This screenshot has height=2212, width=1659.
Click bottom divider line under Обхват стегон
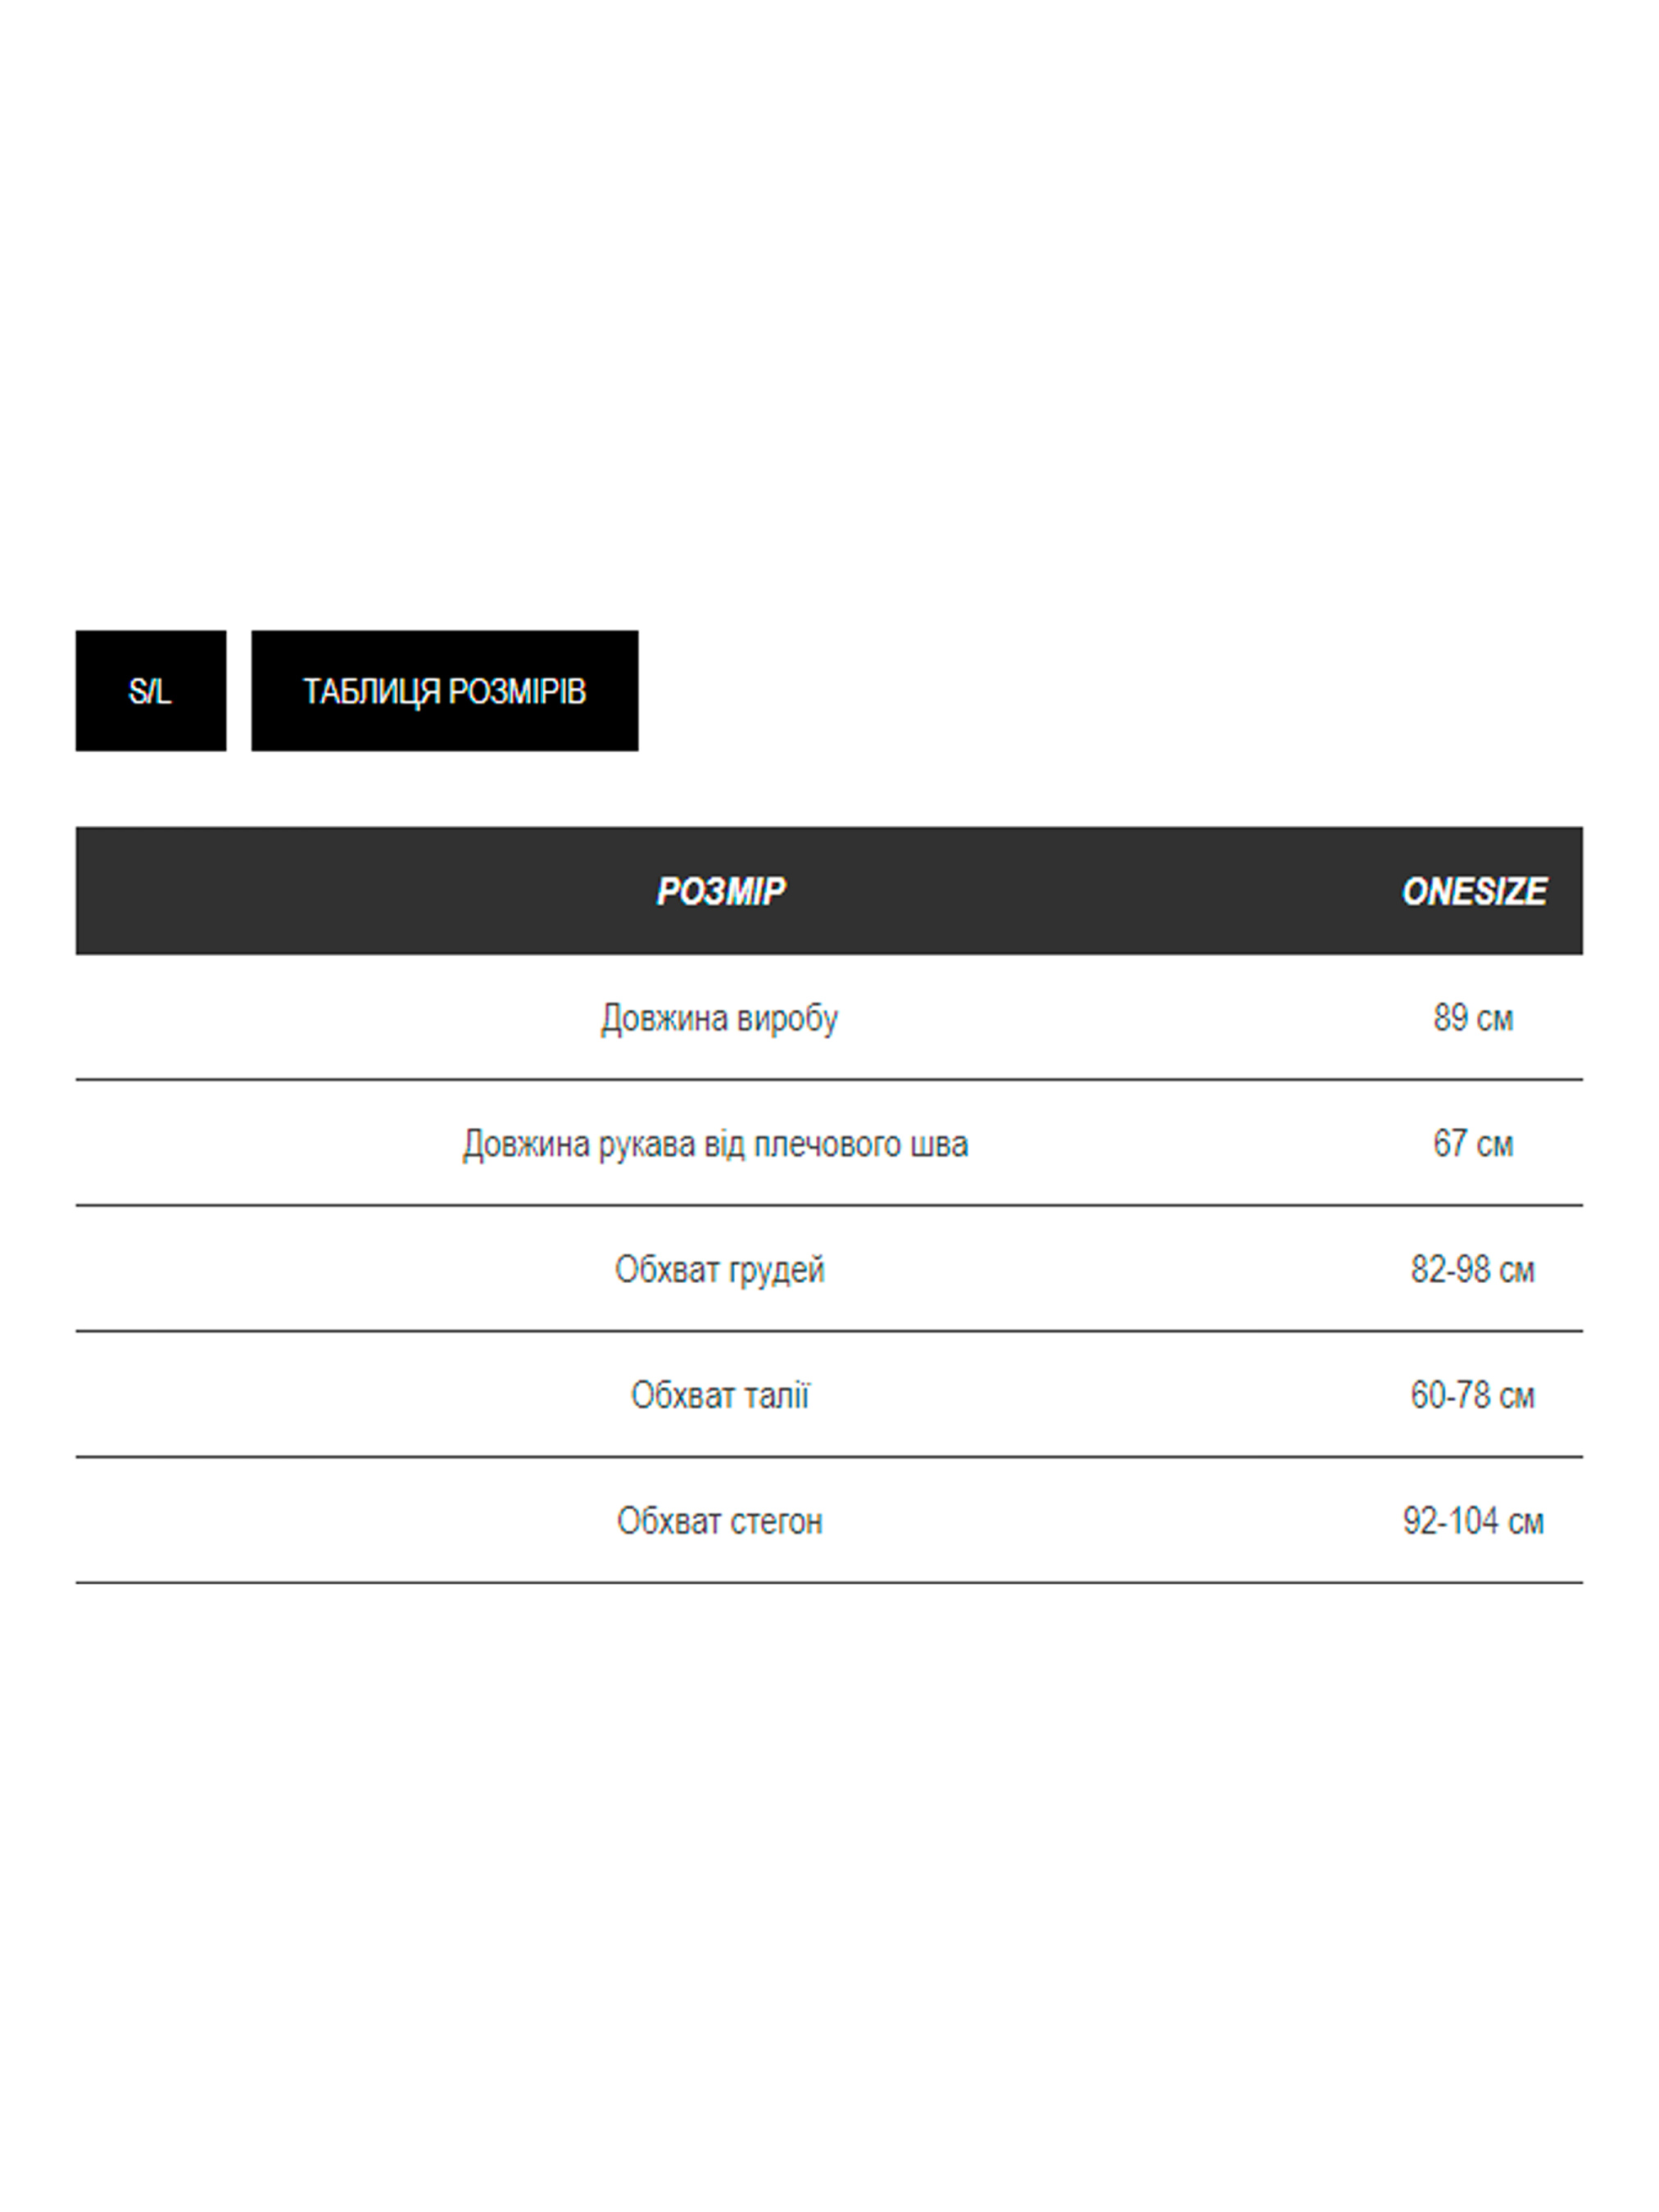[828, 1583]
